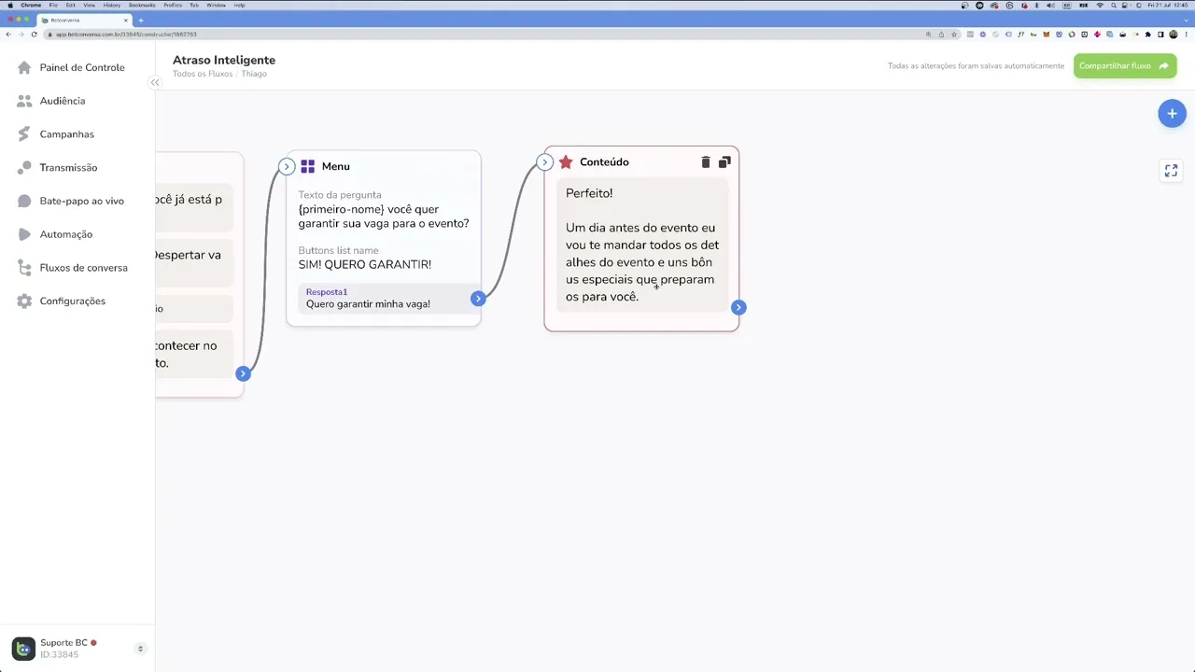Click the Chrome profile avatar
1195x672 pixels.
[1174, 35]
